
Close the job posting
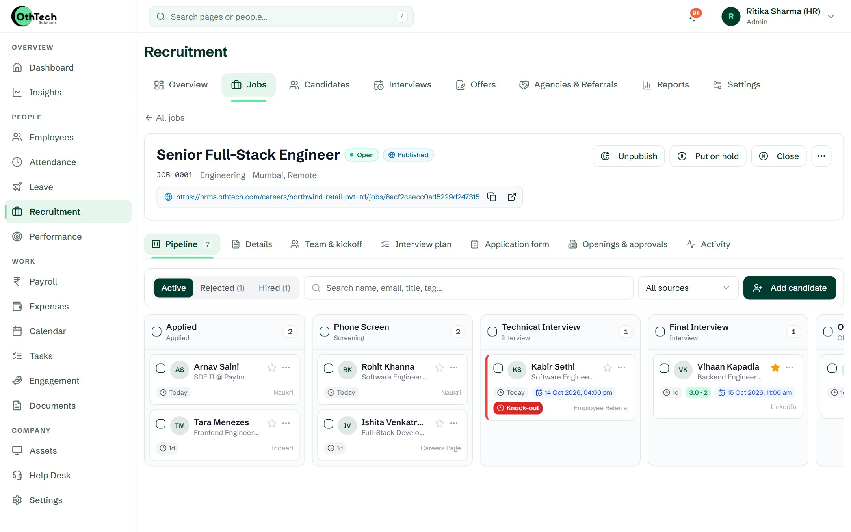click(779, 156)
